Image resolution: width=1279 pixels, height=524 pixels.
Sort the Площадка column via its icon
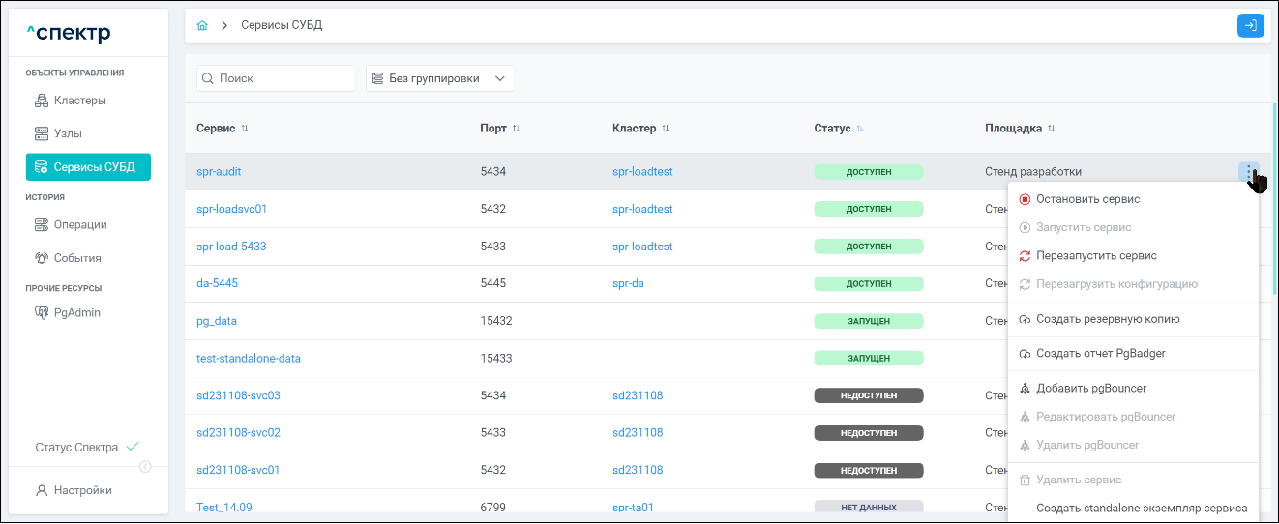point(1051,129)
